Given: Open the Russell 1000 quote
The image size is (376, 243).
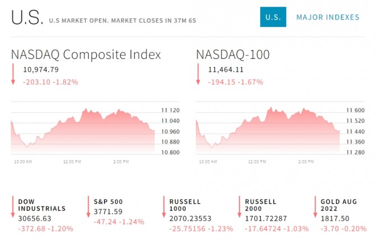Looking at the screenshot, I should coord(185,205).
